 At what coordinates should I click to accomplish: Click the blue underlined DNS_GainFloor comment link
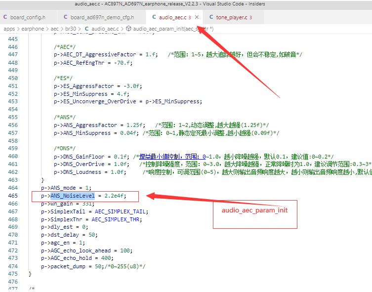172,157
